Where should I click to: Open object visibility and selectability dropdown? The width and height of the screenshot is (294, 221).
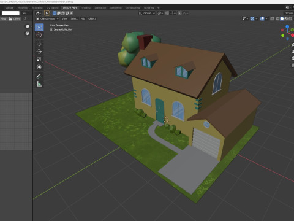(246, 18)
